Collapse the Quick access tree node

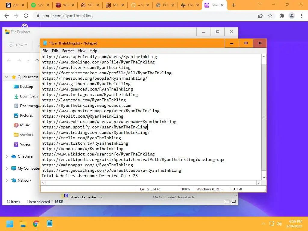pyautogui.click(x=7, y=77)
